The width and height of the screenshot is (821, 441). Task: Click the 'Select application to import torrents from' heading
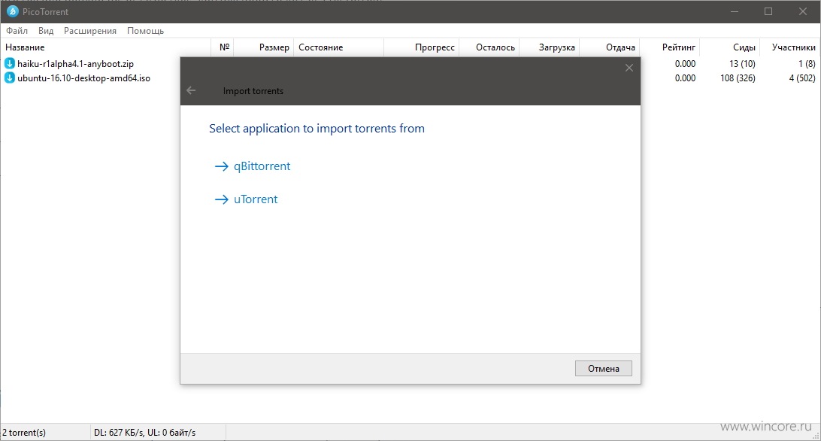click(x=317, y=129)
